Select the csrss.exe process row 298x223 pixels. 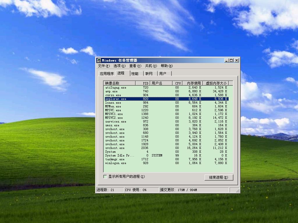[166, 95]
